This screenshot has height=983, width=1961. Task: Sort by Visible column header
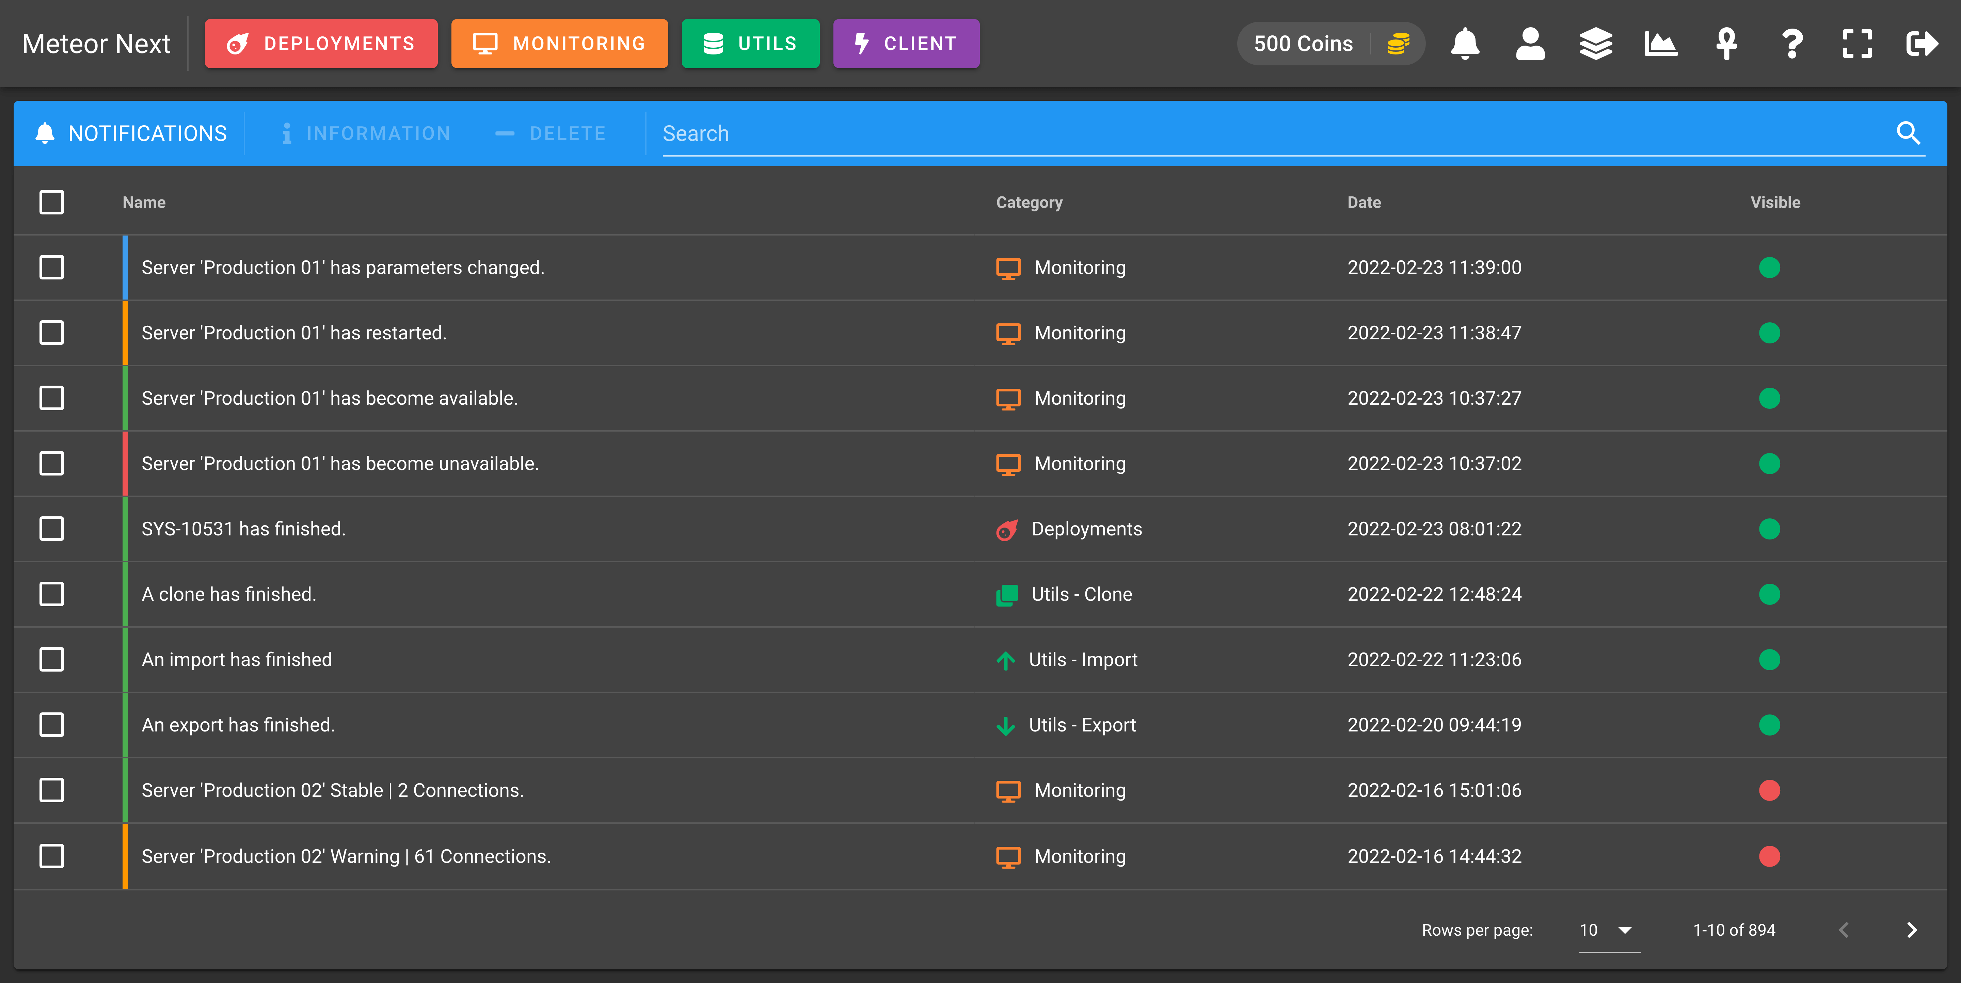1774,203
